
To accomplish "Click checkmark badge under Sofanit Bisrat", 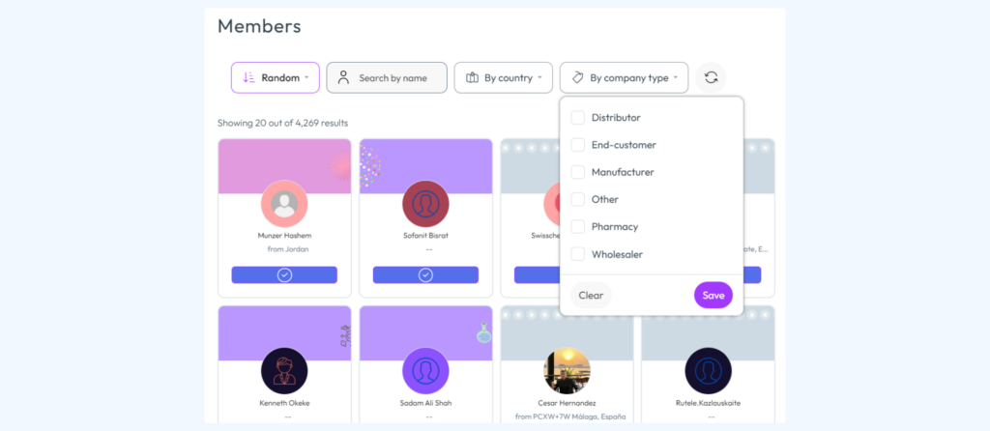I will 425,274.
